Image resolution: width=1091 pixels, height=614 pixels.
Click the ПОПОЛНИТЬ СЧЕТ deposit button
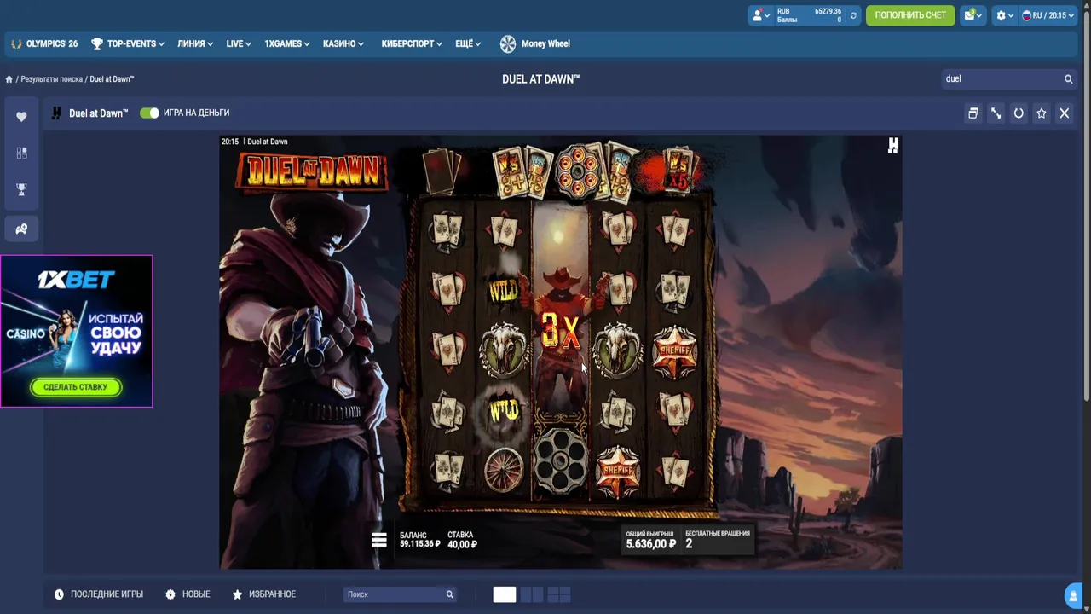pos(910,15)
